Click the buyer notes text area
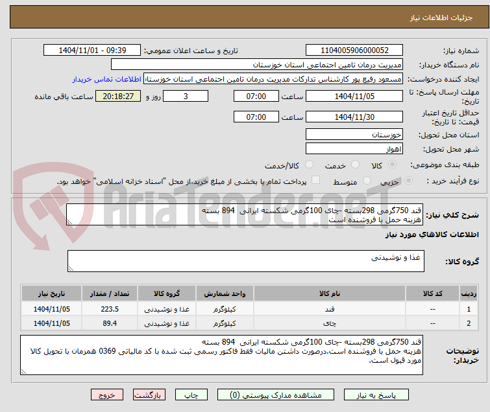 (221, 355)
